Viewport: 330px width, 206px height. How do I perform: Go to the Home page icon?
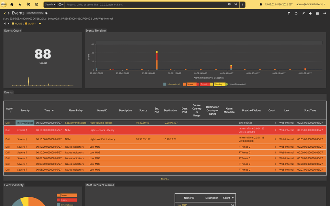[12, 4]
